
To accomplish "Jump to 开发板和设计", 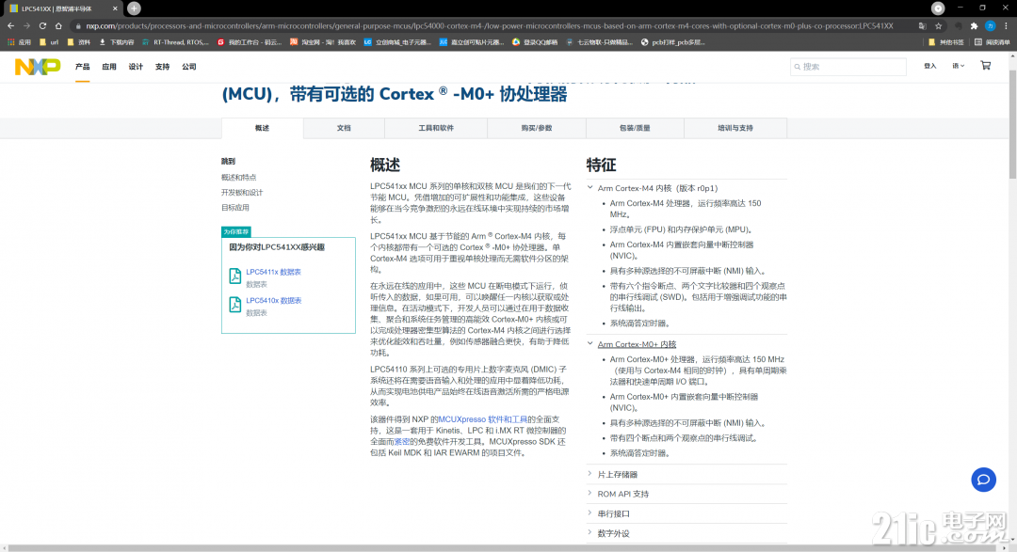I will [x=242, y=193].
